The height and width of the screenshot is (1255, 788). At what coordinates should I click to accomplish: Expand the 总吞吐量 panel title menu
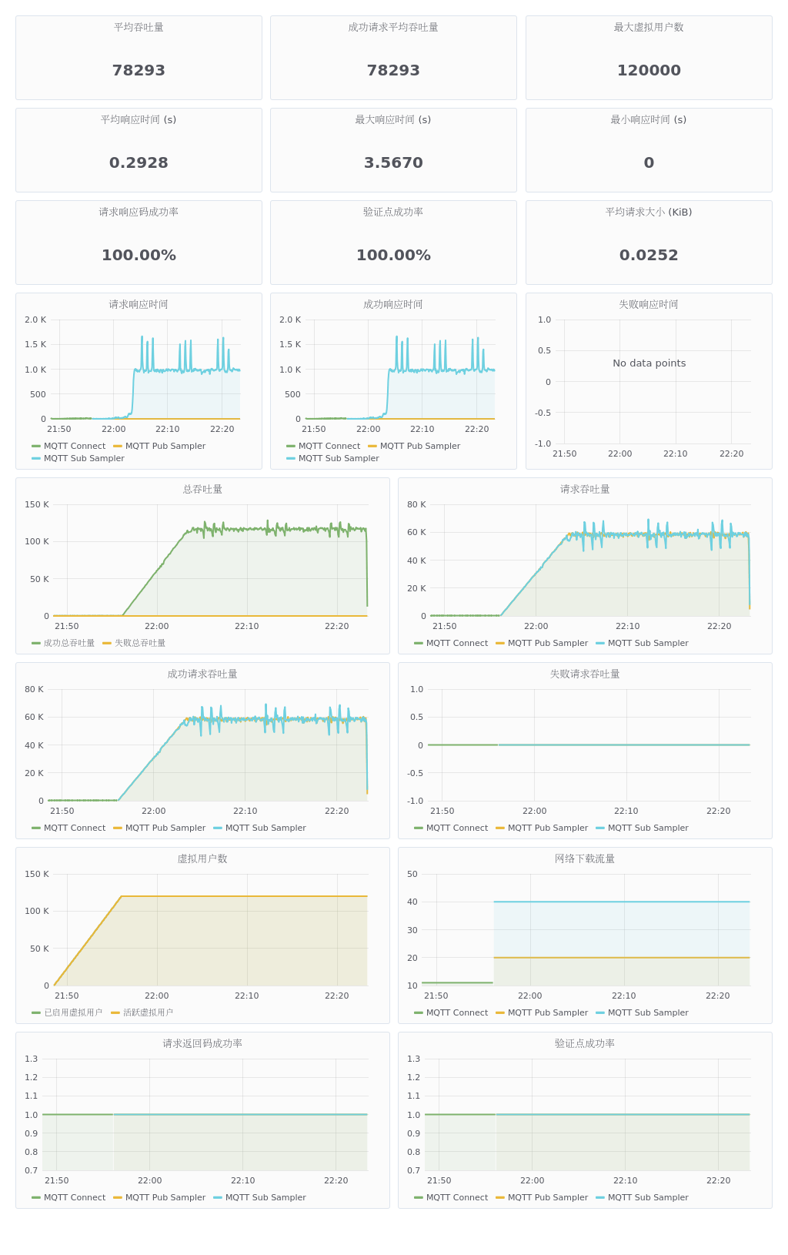(x=202, y=489)
